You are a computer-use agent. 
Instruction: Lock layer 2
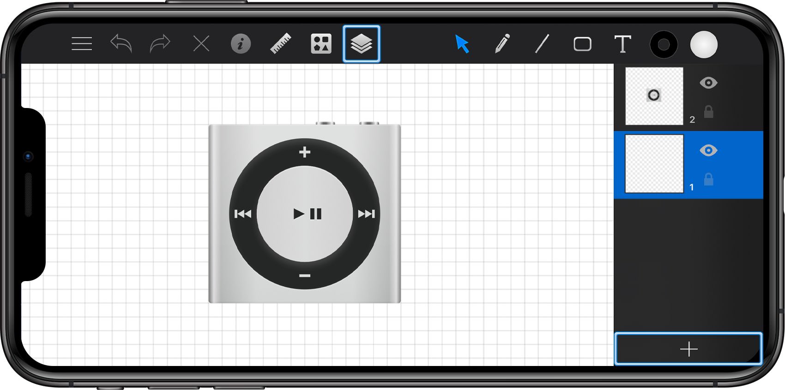click(708, 111)
